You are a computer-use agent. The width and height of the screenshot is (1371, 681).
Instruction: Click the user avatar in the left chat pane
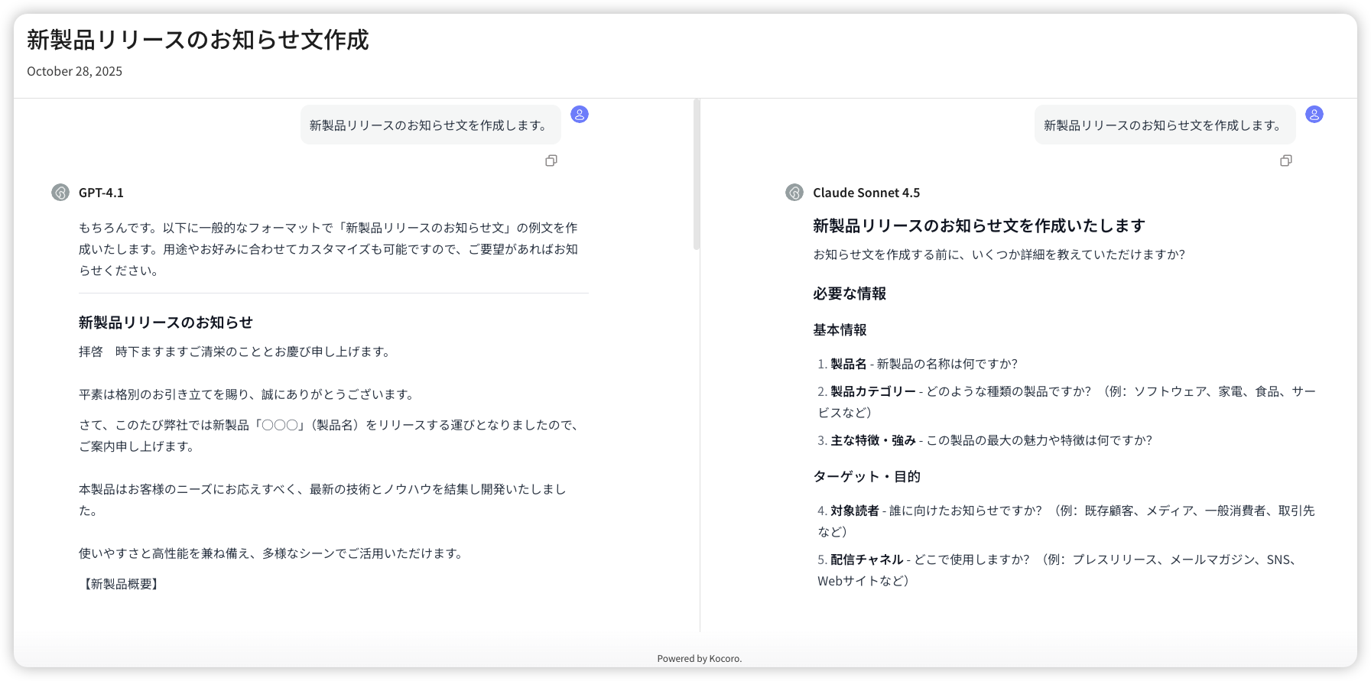click(x=580, y=115)
